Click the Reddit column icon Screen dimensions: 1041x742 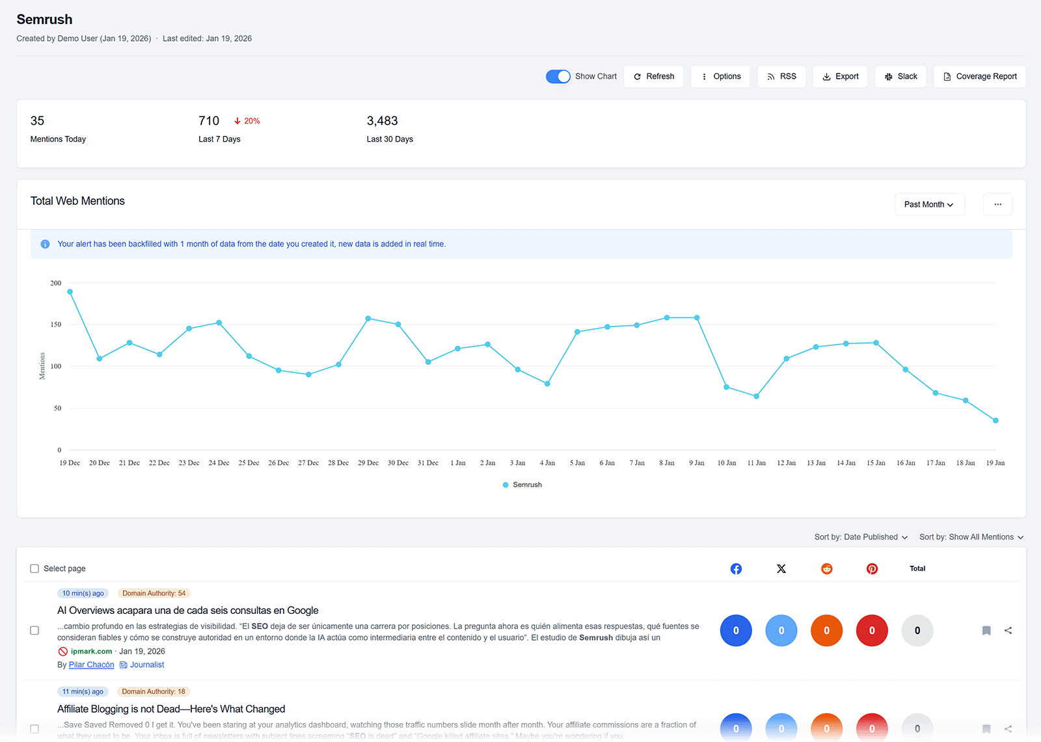pos(826,568)
